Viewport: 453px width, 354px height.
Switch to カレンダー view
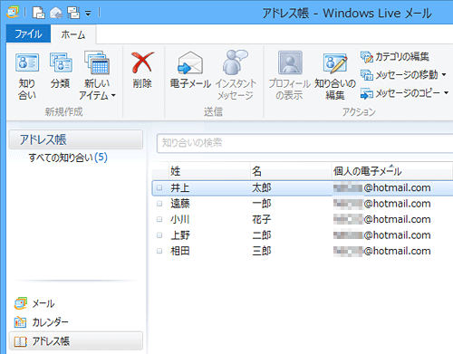(41, 322)
